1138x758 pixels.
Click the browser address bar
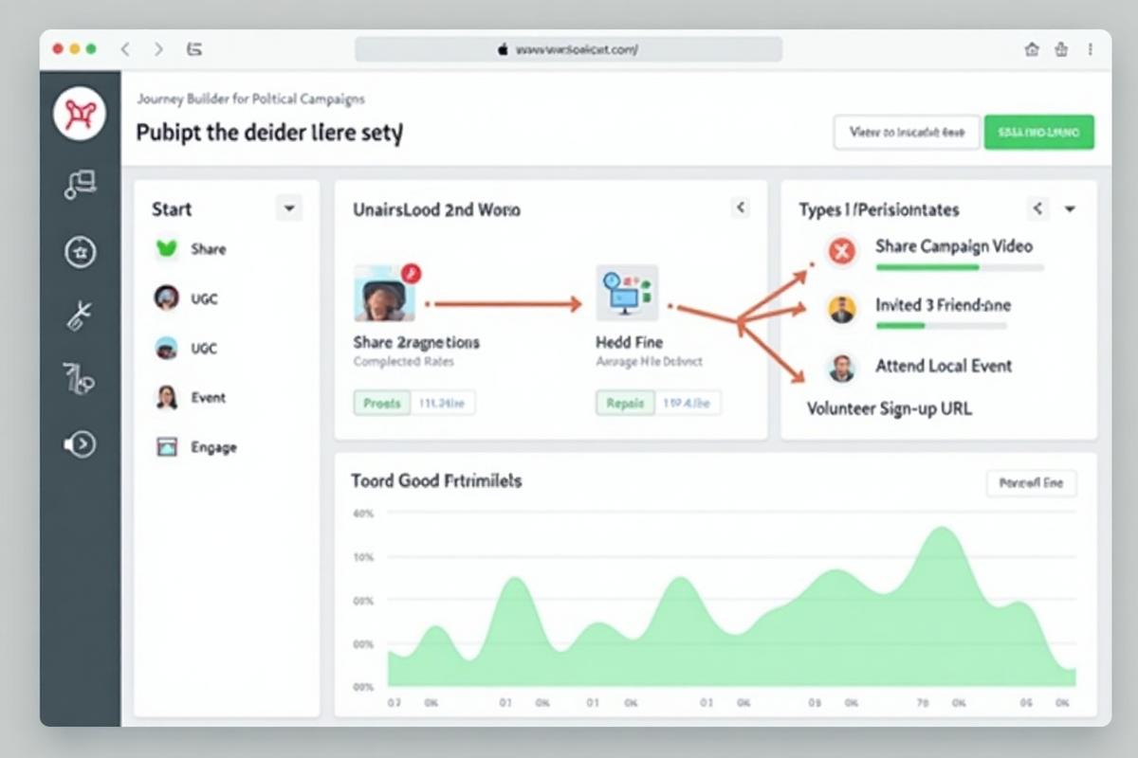(568, 49)
